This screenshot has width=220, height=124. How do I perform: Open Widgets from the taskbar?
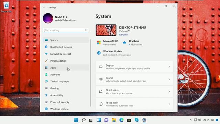click(x=99, y=120)
